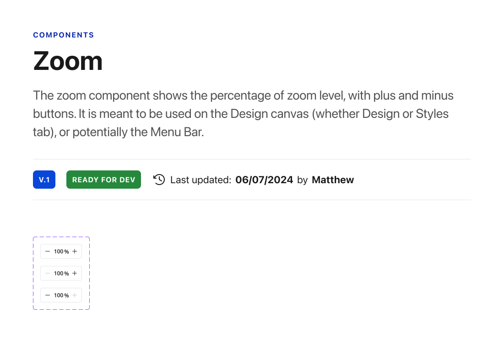The height and width of the screenshot is (339, 504).
Task: Click the word Design canvas in the description
Action: click(269, 114)
